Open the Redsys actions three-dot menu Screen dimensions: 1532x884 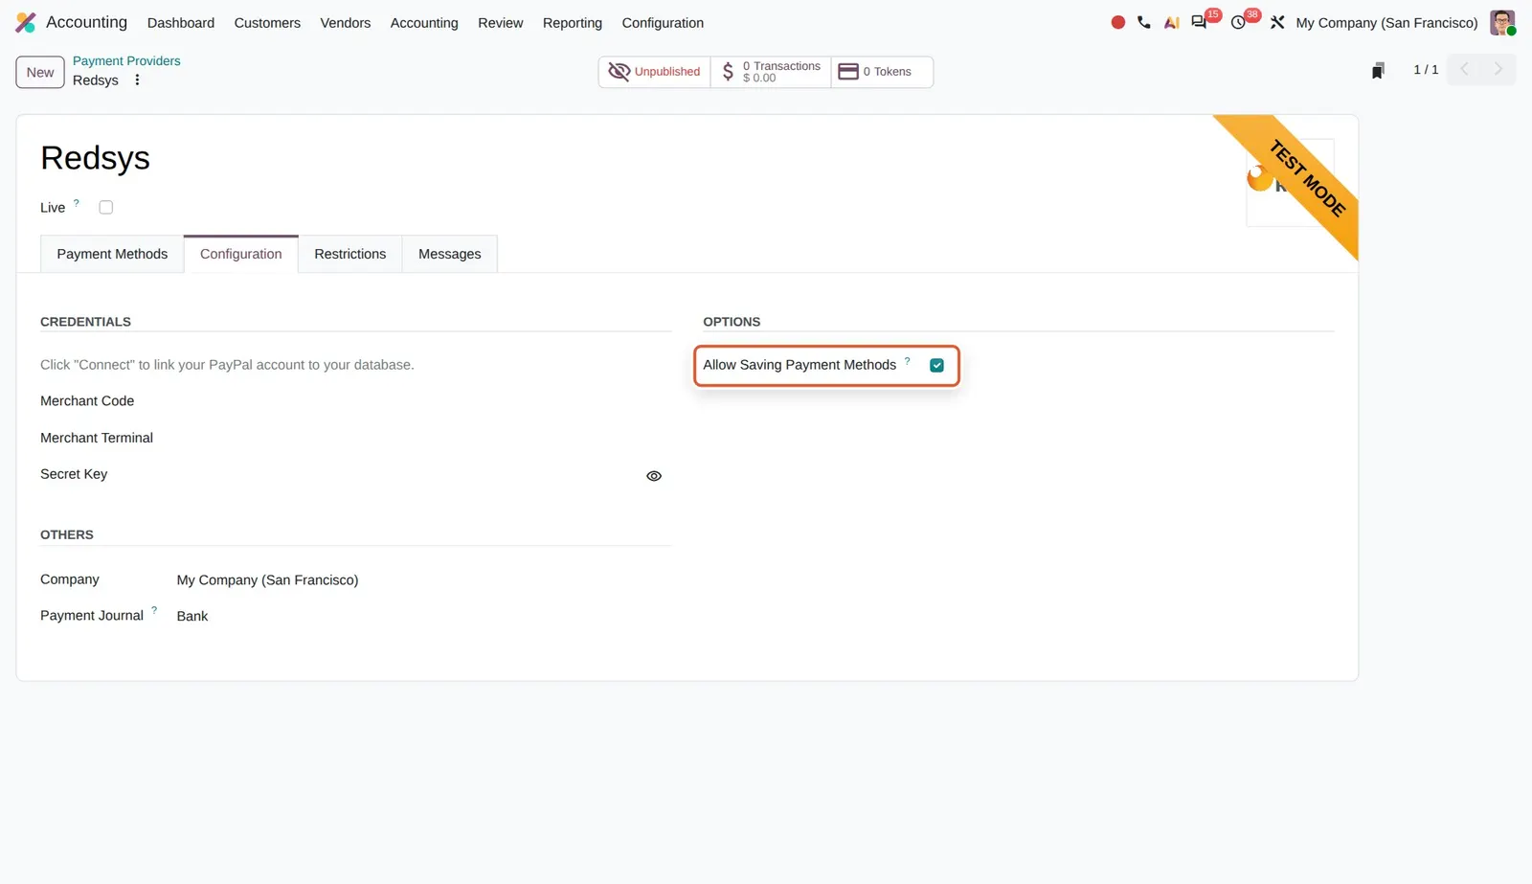137,80
